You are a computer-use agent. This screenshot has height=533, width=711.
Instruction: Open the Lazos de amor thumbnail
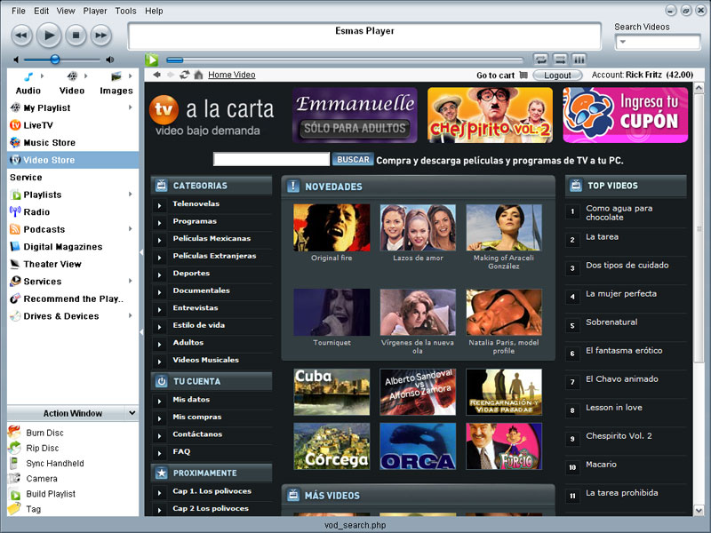pyautogui.click(x=418, y=227)
